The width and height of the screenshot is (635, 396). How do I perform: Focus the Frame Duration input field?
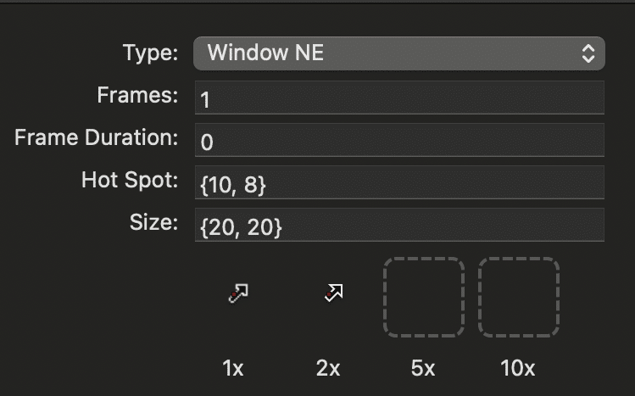[x=399, y=140]
